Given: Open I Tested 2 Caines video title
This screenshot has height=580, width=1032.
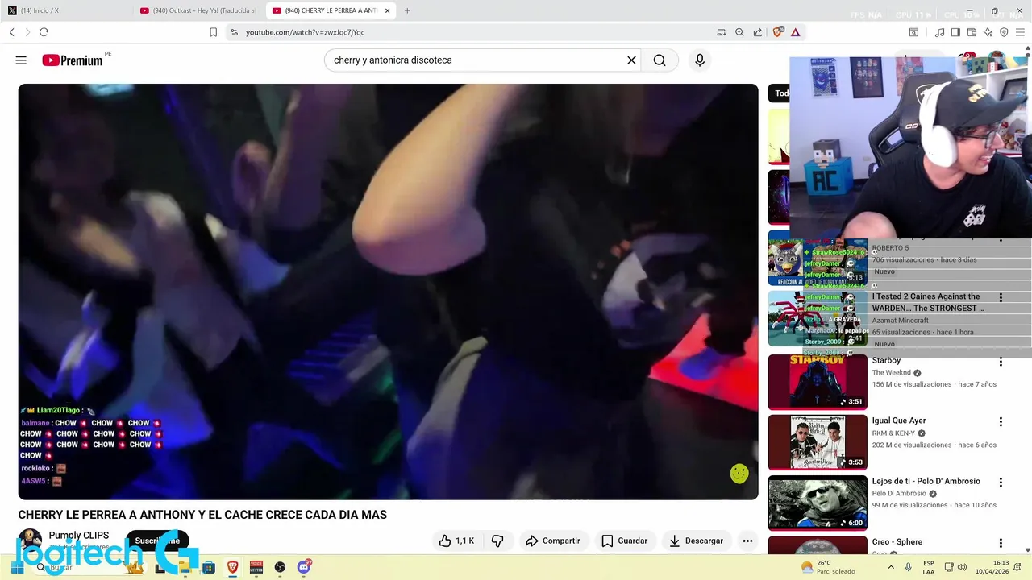Looking at the screenshot, I should (x=928, y=302).
